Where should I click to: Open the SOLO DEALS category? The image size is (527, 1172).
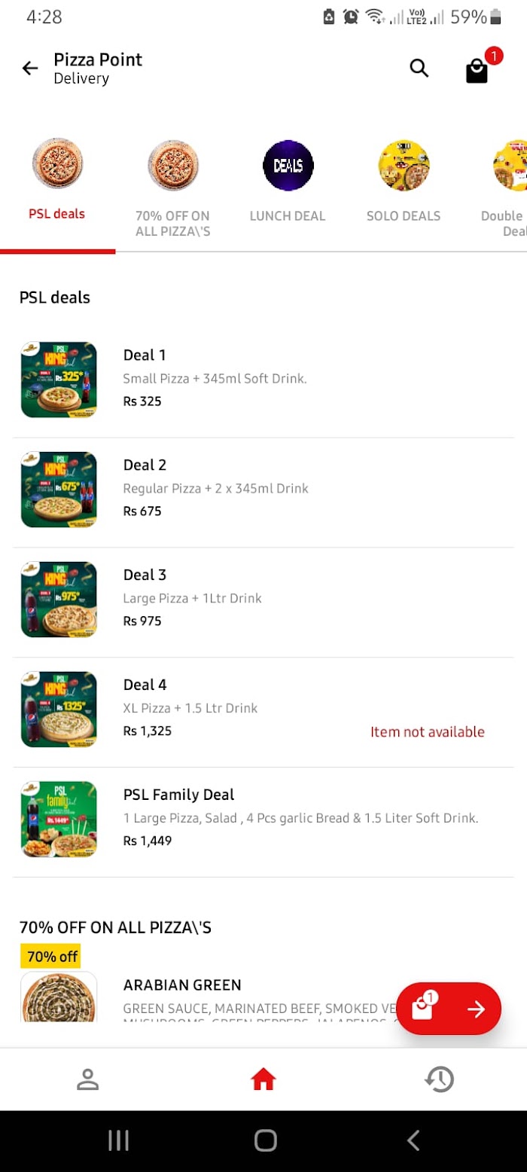(404, 185)
